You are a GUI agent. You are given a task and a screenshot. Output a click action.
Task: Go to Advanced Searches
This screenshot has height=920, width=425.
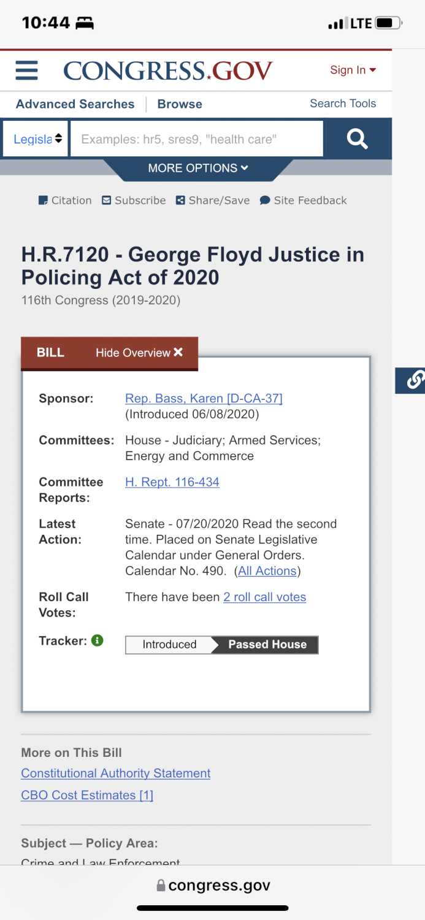click(75, 104)
